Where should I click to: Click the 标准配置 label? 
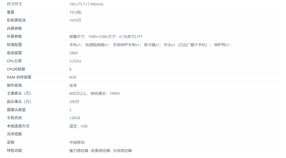(14, 45)
